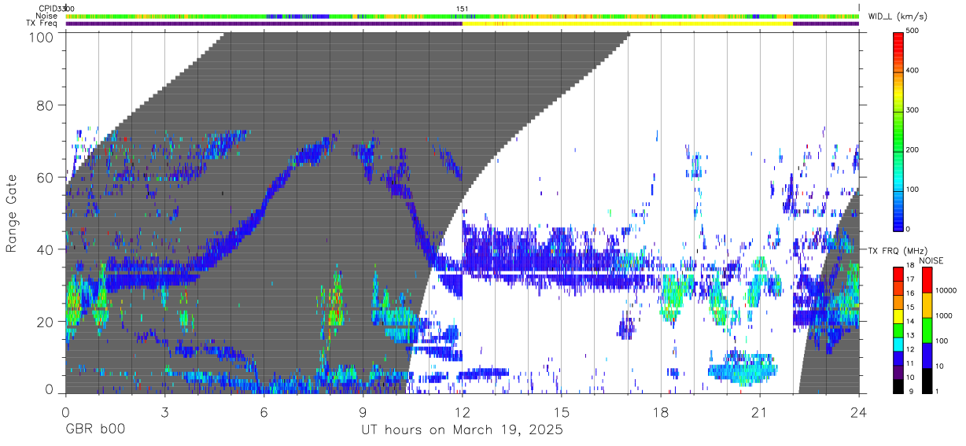
Task: Click the '80' range gate tick label
Action: tap(45, 105)
